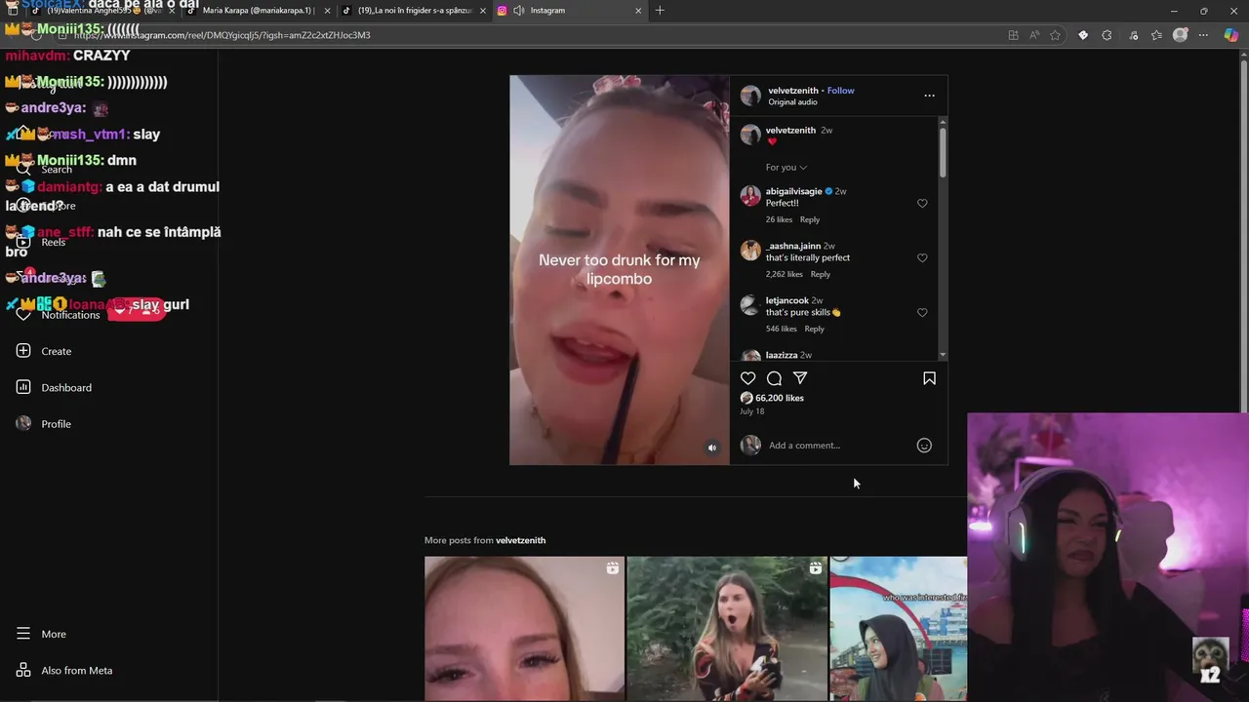Open abigailvisagie's profile from comment
The height and width of the screenshot is (702, 1249).
pyautogui.click(x=793, y=191)
